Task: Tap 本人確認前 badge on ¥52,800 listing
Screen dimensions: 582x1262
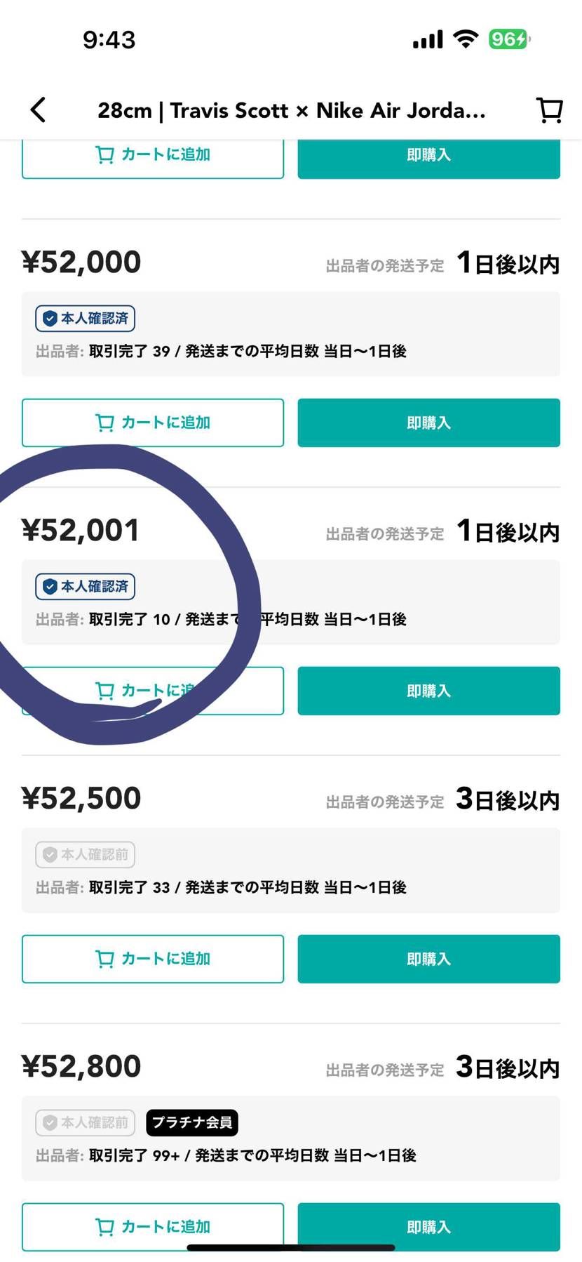Action: pos(86,1123)
